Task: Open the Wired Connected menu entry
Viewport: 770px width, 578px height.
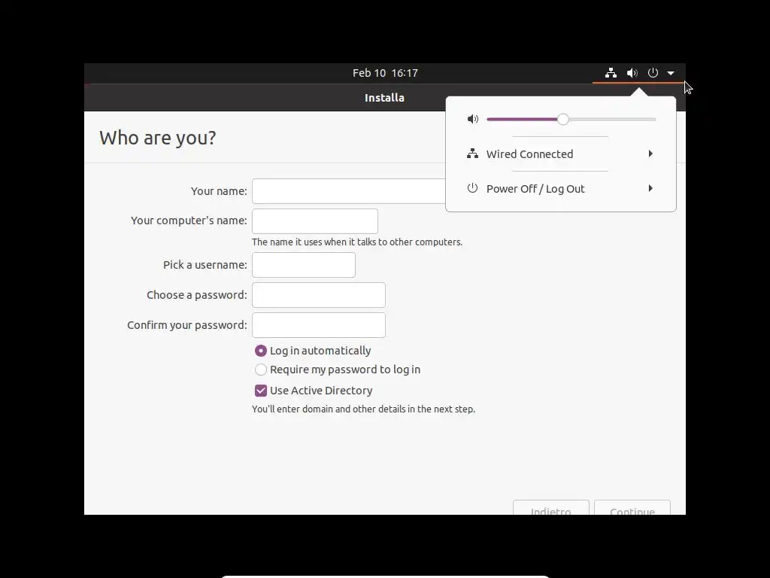Action: click(x=561, y=154)
